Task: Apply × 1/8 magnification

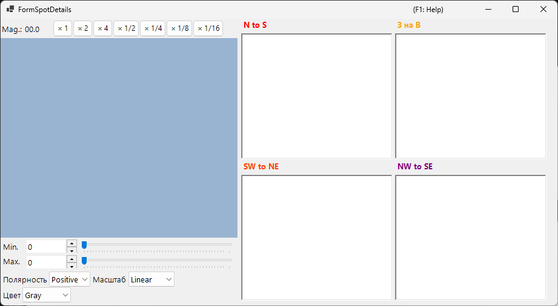Action: click(179, 28)
